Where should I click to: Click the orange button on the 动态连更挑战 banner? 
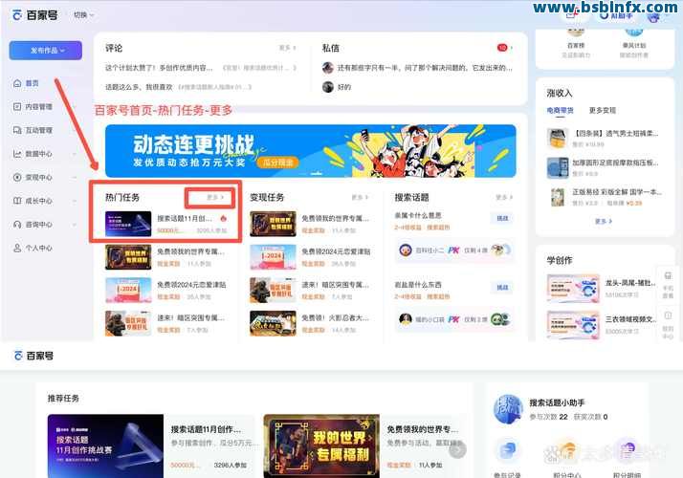tap(278, 163)
